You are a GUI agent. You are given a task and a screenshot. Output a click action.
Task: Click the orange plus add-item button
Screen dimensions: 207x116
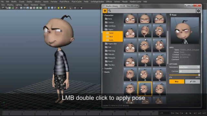click(105, 11)
